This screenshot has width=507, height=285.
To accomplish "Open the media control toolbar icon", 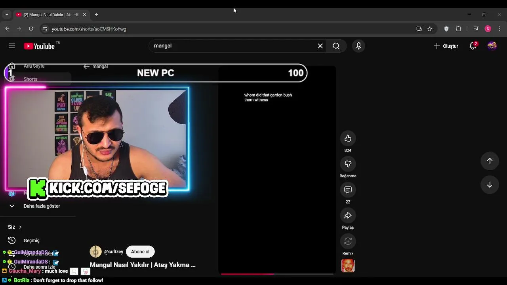I will [x=476, y=28].
